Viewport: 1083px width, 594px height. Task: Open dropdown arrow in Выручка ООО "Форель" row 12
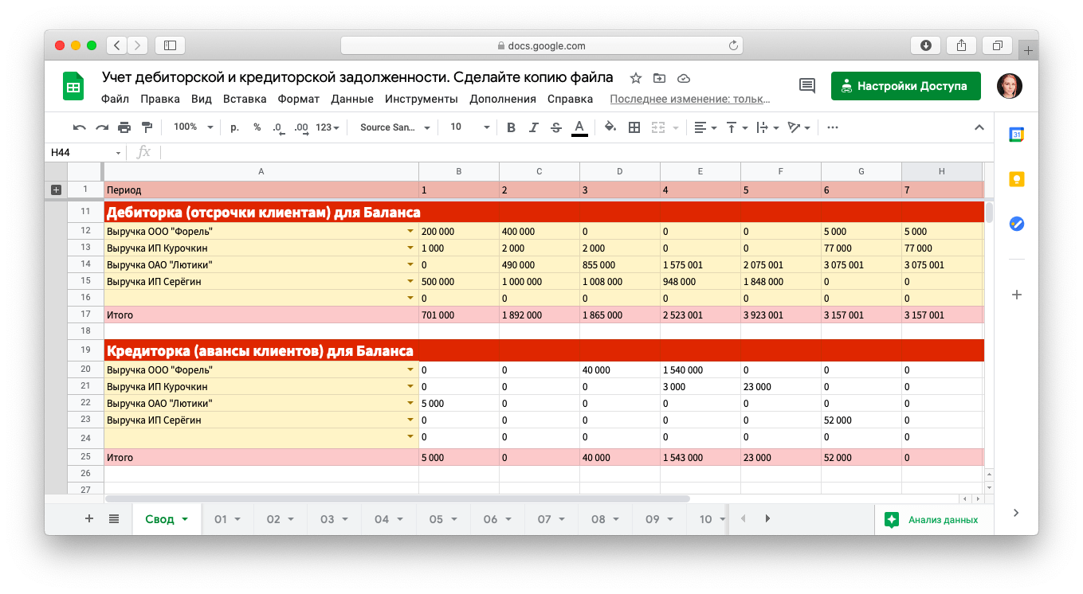tap(410, 231)
